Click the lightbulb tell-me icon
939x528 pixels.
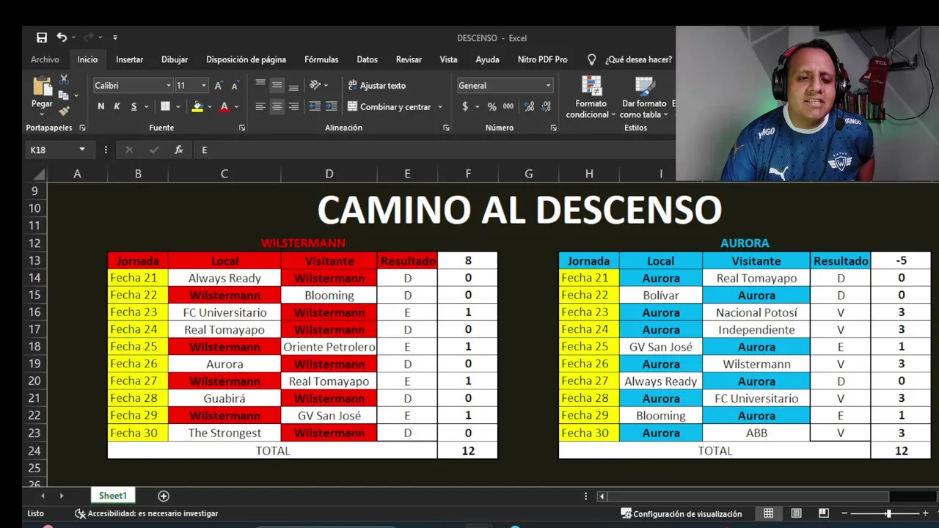coord(591,59)
